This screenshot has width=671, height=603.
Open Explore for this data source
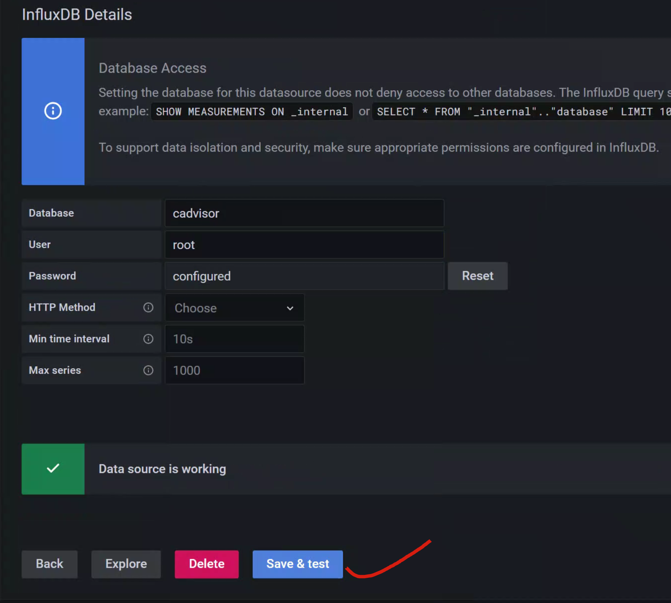tap(126, 564)
